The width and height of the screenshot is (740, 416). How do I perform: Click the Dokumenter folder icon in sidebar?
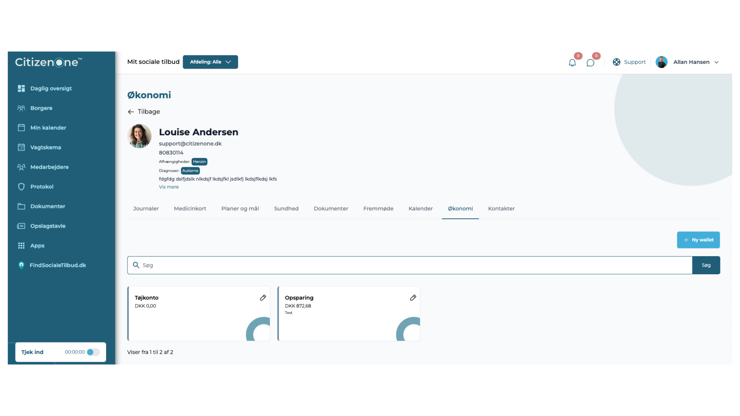[21, 206]
